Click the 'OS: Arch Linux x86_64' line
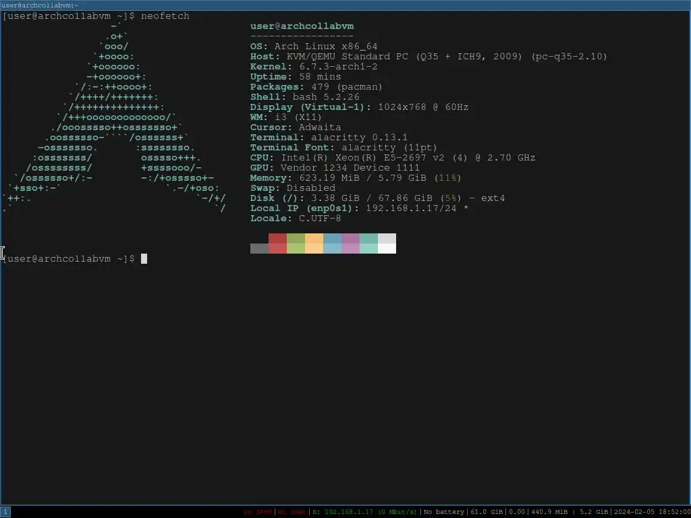 [x=314, y=47]
